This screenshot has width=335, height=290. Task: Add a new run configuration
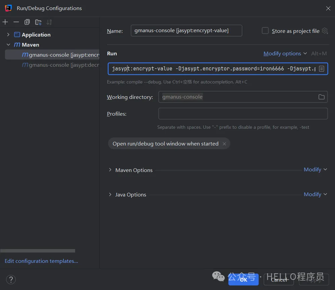pyautogui.click(x=5, y=22)
